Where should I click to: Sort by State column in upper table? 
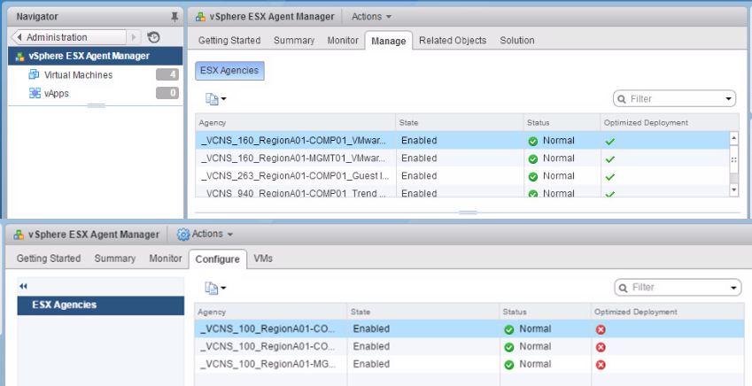tap(460, 123)
